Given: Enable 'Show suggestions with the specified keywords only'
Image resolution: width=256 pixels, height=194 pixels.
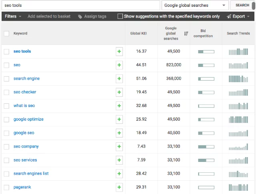Looking at the screenshot, I should [x=120, y=16].
